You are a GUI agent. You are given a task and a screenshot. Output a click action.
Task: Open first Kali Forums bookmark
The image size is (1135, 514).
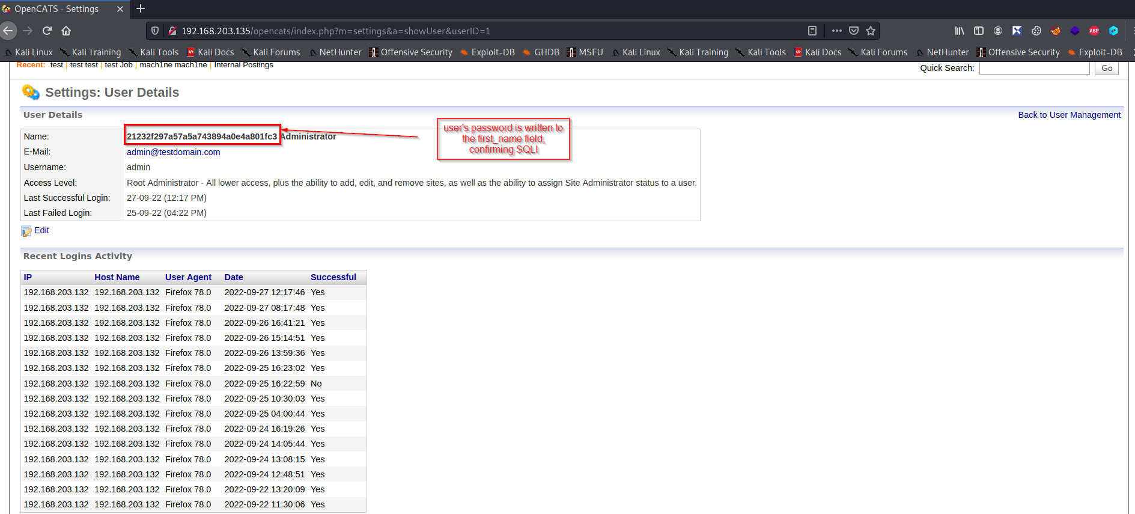pos(271,52)
